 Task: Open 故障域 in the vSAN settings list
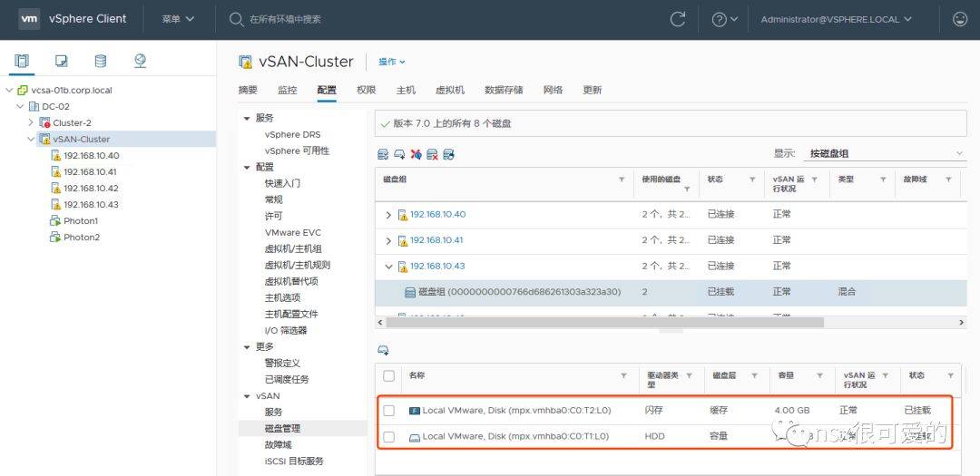click(x=278, y=444)
